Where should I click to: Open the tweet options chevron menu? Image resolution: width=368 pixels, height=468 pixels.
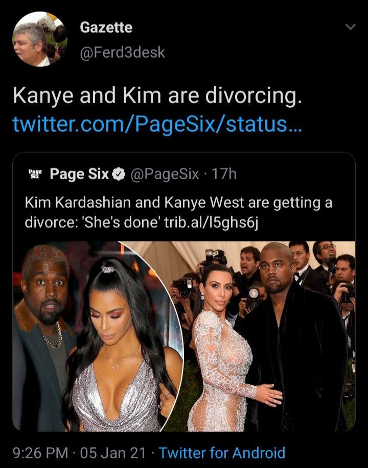pos(350,27)
